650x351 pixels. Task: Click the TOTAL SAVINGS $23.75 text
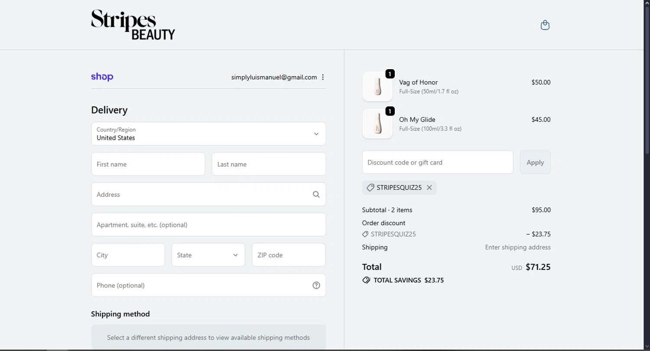tap(409, 280)
